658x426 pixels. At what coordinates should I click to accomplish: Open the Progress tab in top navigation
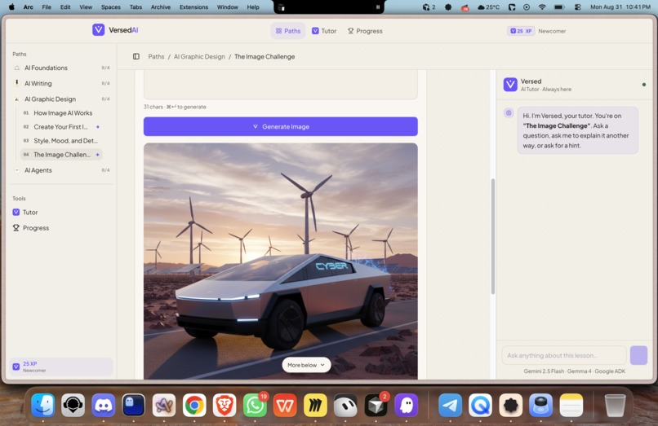click(x=365, y=31)
